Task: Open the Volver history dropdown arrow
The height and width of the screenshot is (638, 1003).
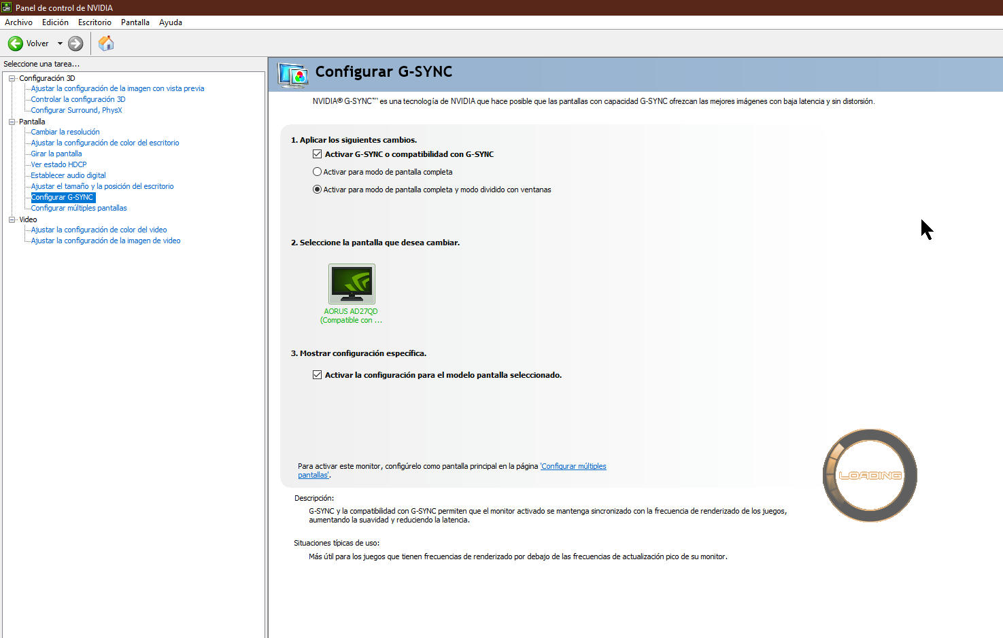Action: point(60,43)
